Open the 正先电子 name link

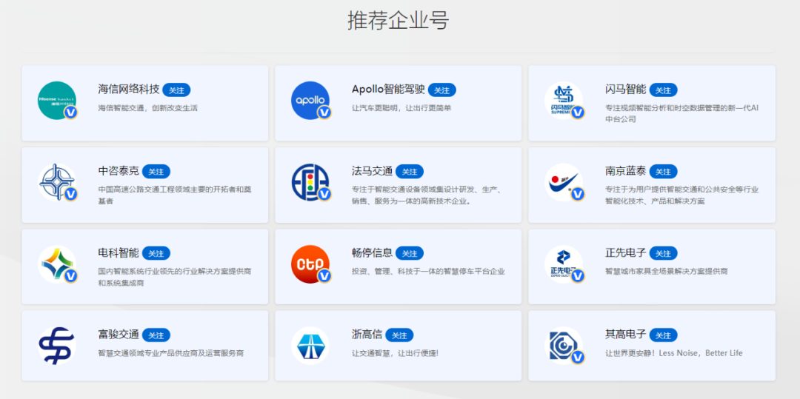(625, 252)
